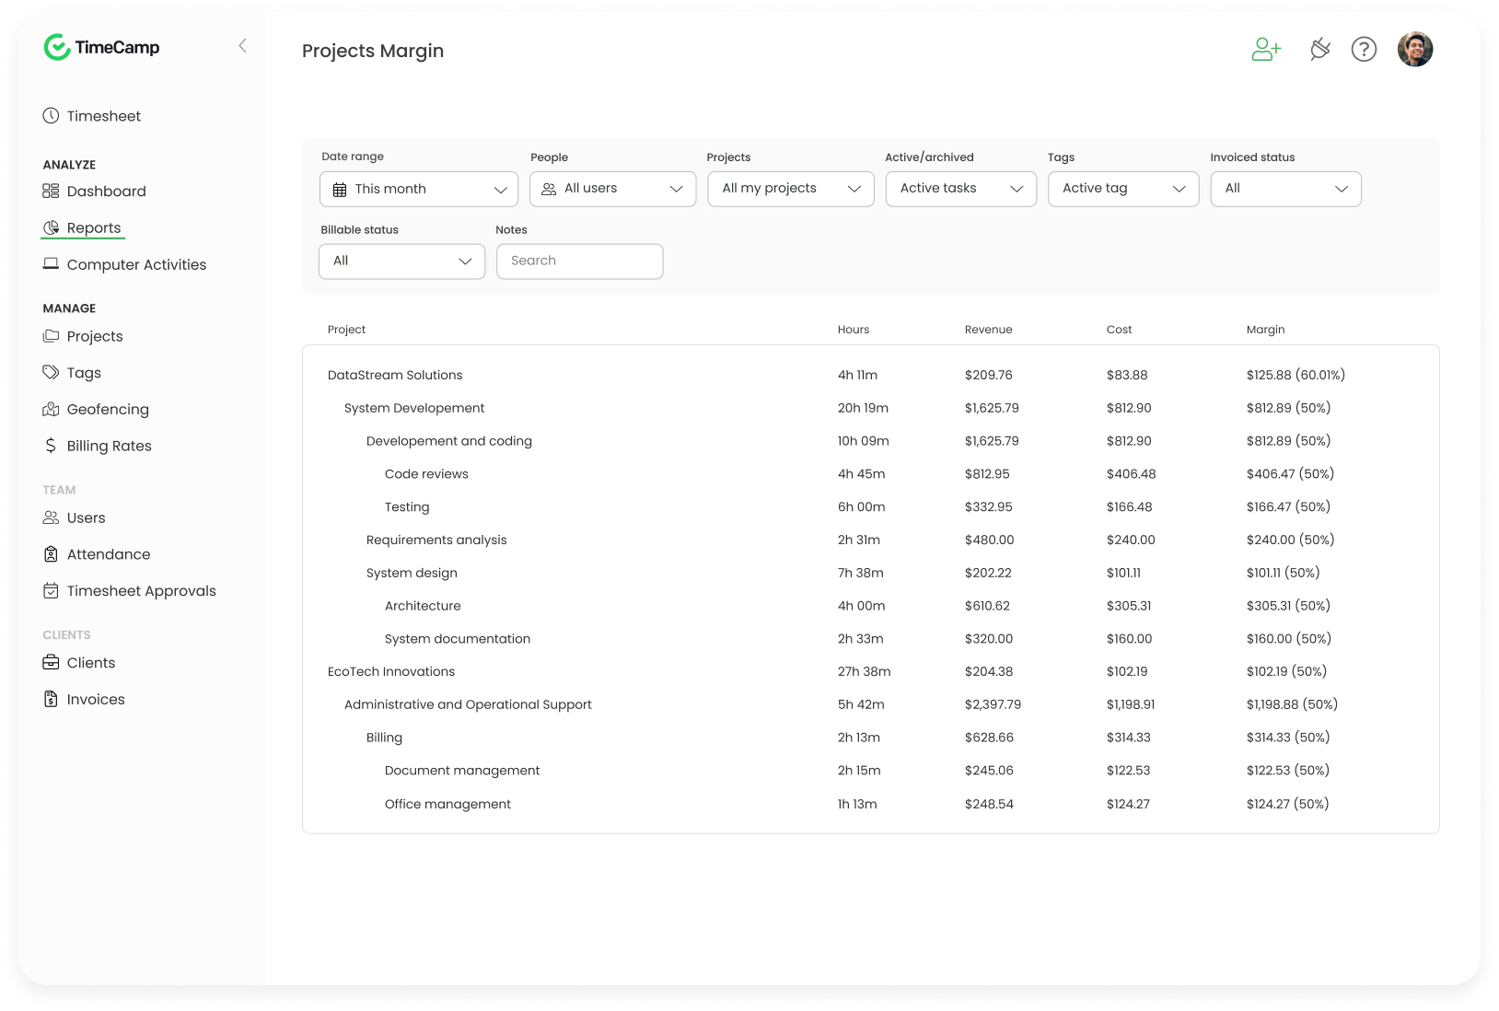This screenshot has width=1499, height=1011.
Task: Sort by the Hours column header
Action: tap(854, 330)
